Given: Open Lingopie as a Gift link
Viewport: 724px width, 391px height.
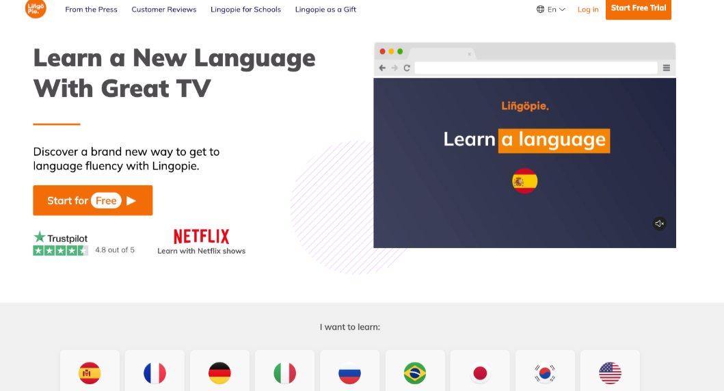Looking at the screenshot, I should tap(325, 10).
